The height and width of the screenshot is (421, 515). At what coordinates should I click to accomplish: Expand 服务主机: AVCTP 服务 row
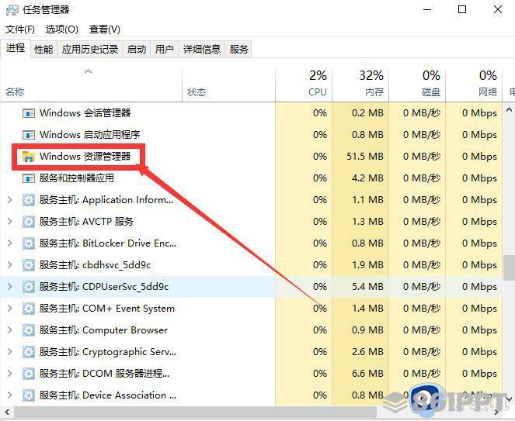(x=10, y=221)
